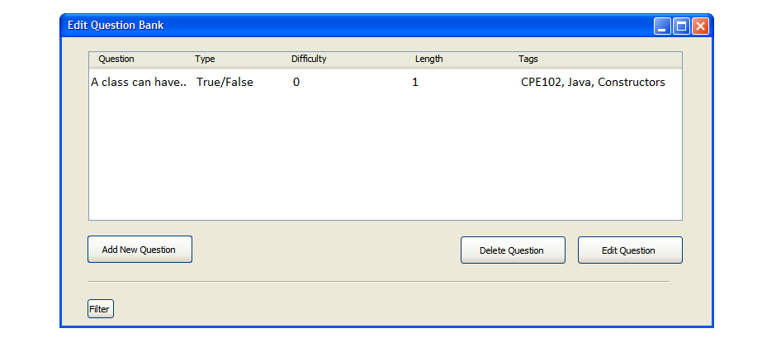781x362 pixels.
Task: Open the Filter options button
Action: click(x=100, y=309)
